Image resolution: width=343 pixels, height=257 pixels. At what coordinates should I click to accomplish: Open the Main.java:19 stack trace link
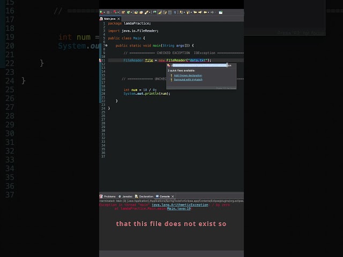(x=178, y=209)
